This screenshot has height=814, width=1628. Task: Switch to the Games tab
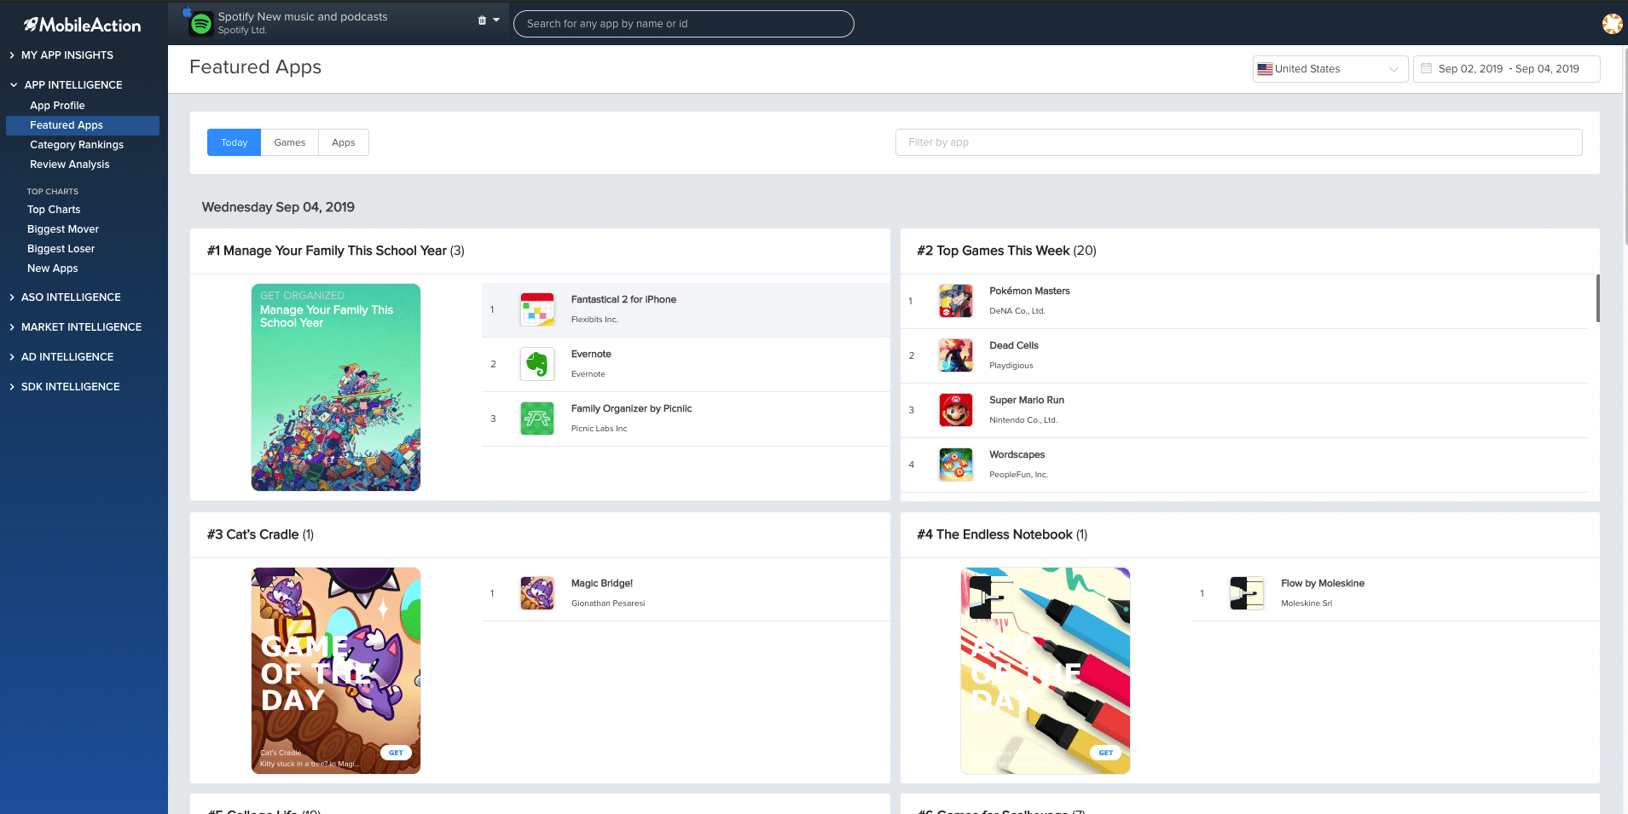(x=289, y=142)
